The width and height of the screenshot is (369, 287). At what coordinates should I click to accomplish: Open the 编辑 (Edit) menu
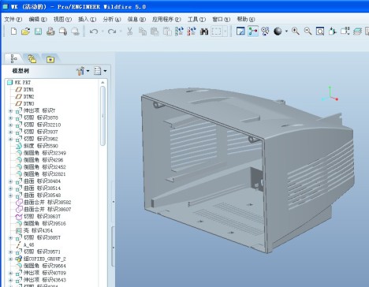click(38, 19)
